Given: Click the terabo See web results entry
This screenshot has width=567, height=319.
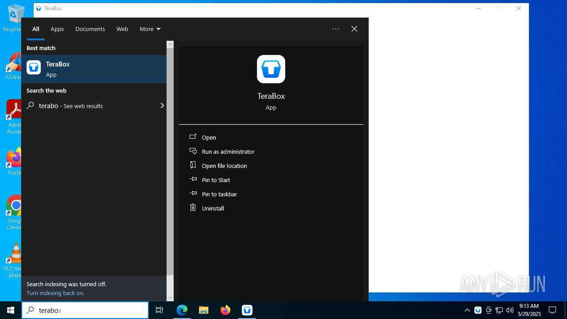Looking at the screenshot, I should 94,105.
